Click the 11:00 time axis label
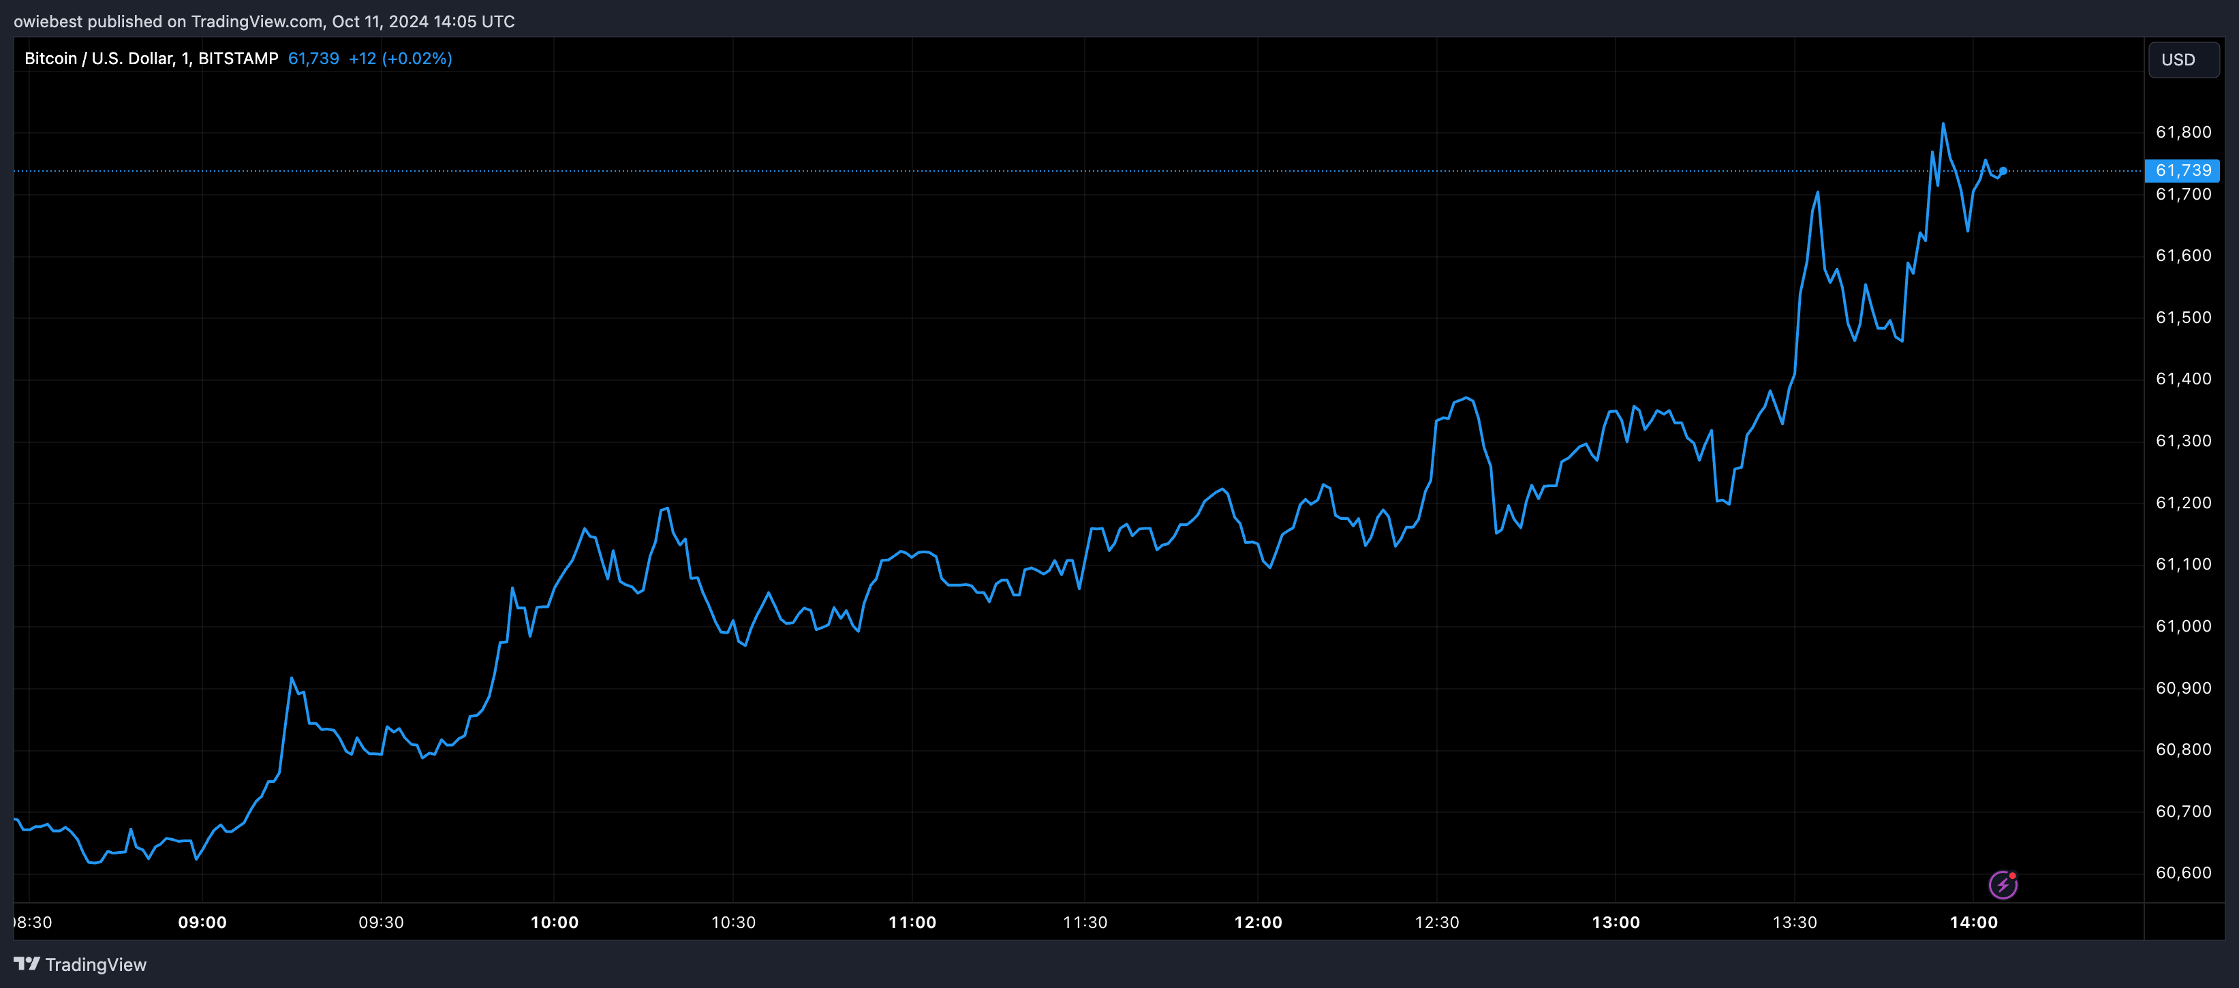This screenshot has width=2239, height=988. click(912, 922)
